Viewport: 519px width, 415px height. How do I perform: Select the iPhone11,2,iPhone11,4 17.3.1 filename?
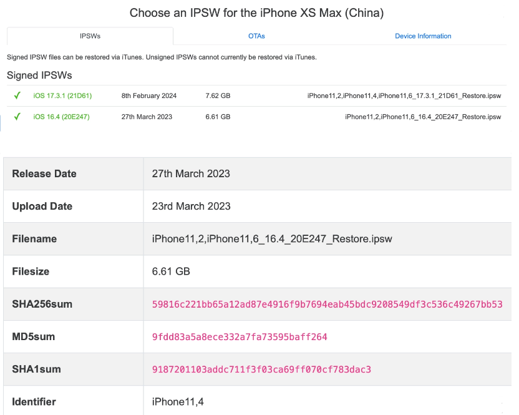pyautogui.click(x=404, y=95)
